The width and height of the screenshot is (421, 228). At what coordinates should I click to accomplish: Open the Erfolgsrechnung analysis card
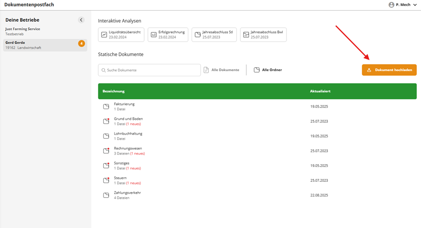coord(168,35)
